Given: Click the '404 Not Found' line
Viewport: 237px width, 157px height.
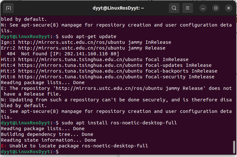Looking at the screenshot, I should 63,54.
